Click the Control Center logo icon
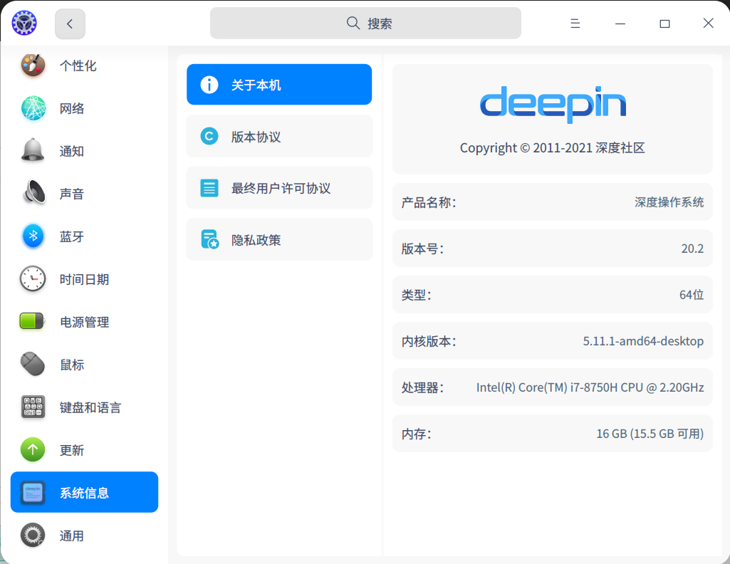The width and height of the screenshot is (730, 564). point(24,23)
